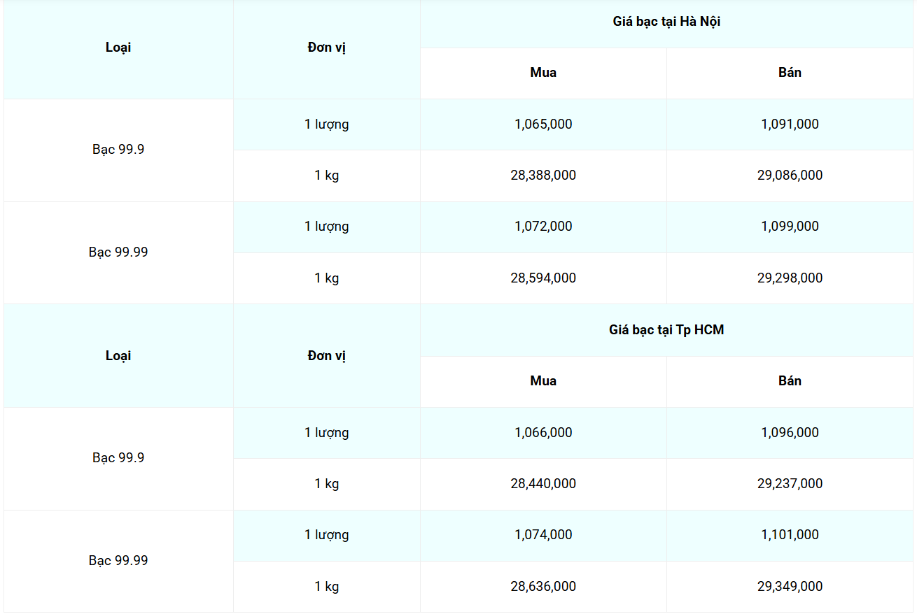Click the 28,636,000 buy price cell
Image resolution: width=917 pixels, height=614 pixels.
click(x=543, y=587)
